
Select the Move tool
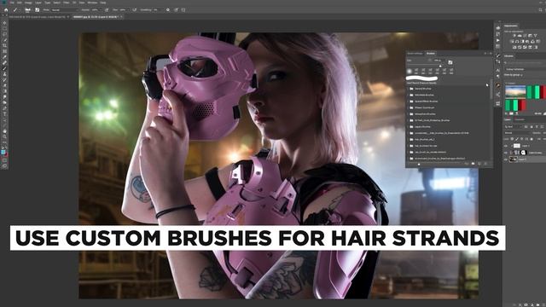pos(5,23)
